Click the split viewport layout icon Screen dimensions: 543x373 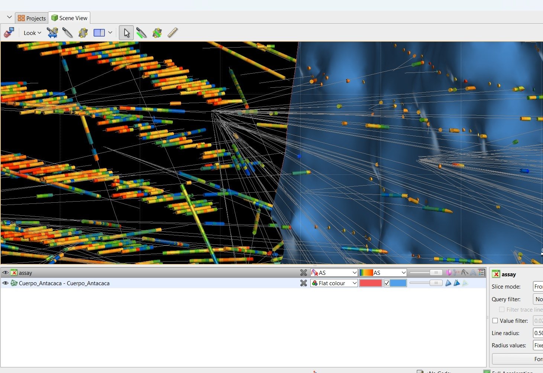[x=99, y=33]
